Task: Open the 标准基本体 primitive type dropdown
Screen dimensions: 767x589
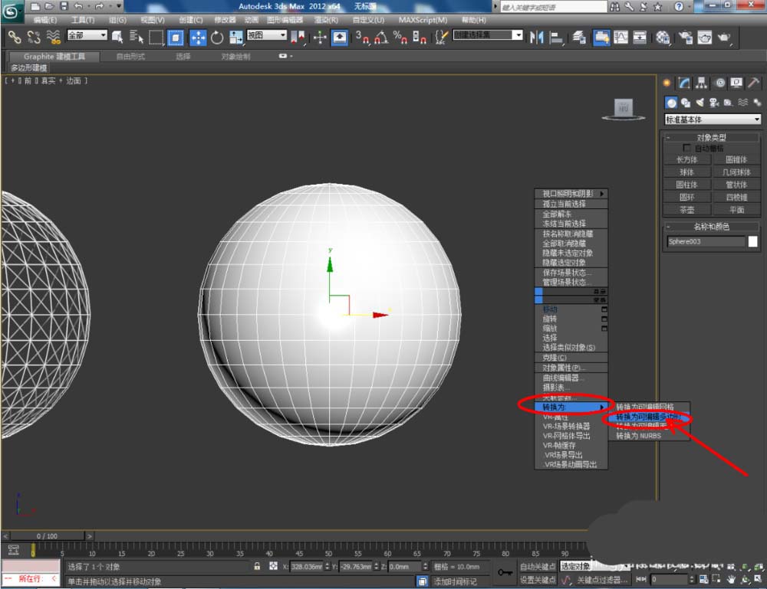Action: click(x=713, y=119)
